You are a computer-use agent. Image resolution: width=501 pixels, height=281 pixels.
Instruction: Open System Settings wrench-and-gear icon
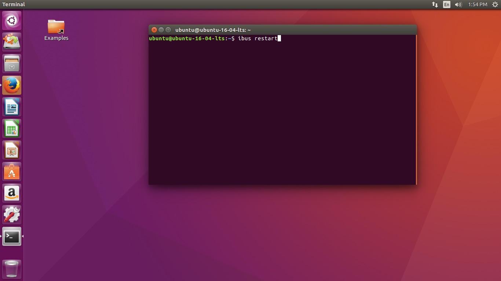coord(12,215)
